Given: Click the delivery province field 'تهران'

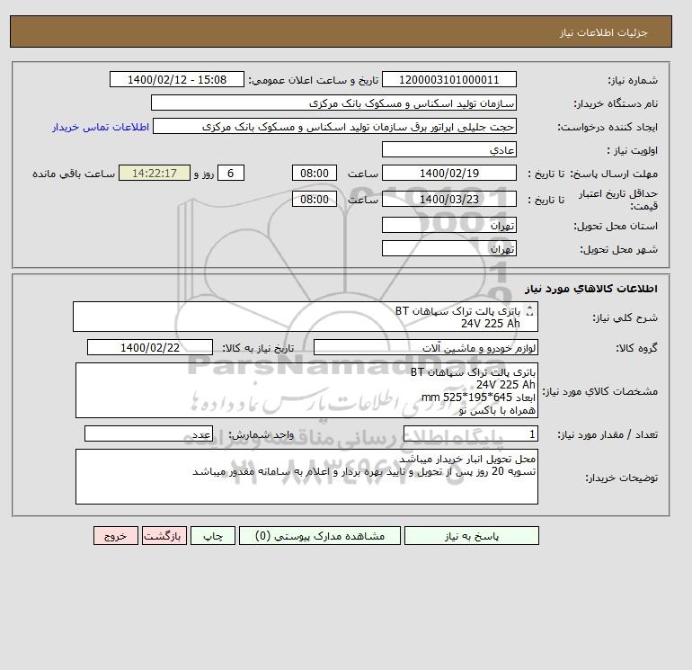Looking at the screenshot, I should pyautogui.click(x=448, y=225).
